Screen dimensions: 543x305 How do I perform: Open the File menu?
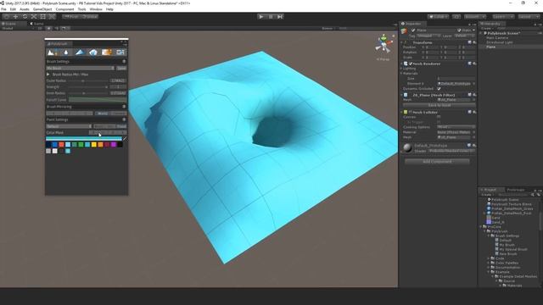3,9
